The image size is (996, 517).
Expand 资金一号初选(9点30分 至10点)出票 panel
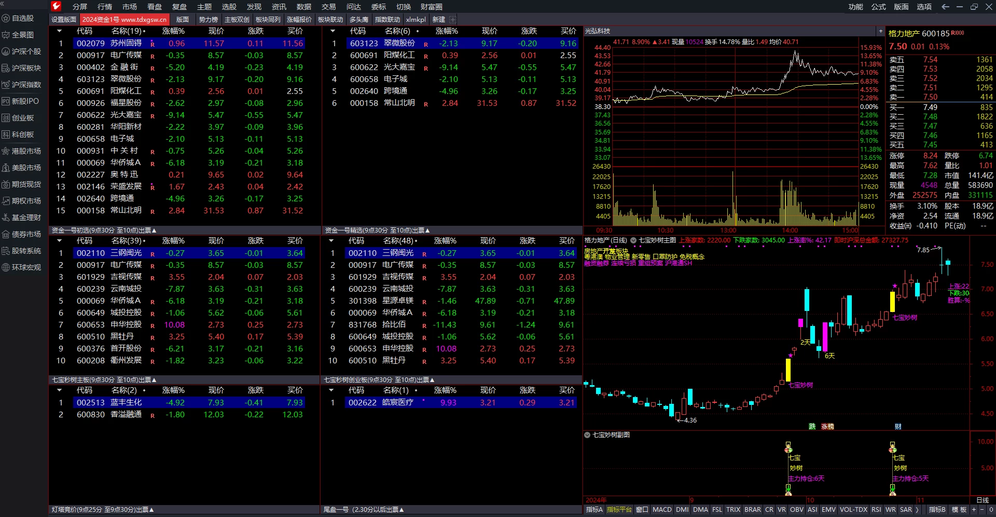(x=104, y=230)
